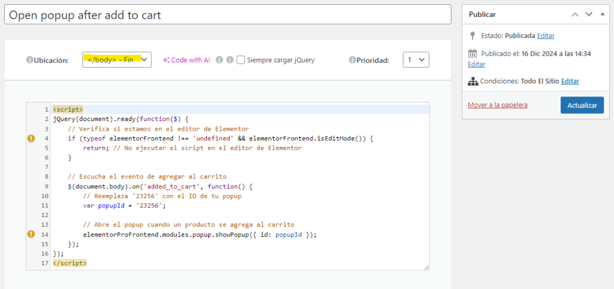Click the code editor resize handle corner
This screenshot has width=614, height=289.
click(426, 267)
